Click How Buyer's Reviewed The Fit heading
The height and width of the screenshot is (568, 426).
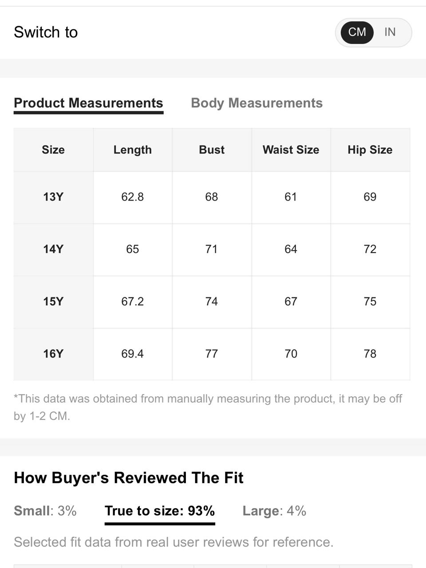[129, 478]
